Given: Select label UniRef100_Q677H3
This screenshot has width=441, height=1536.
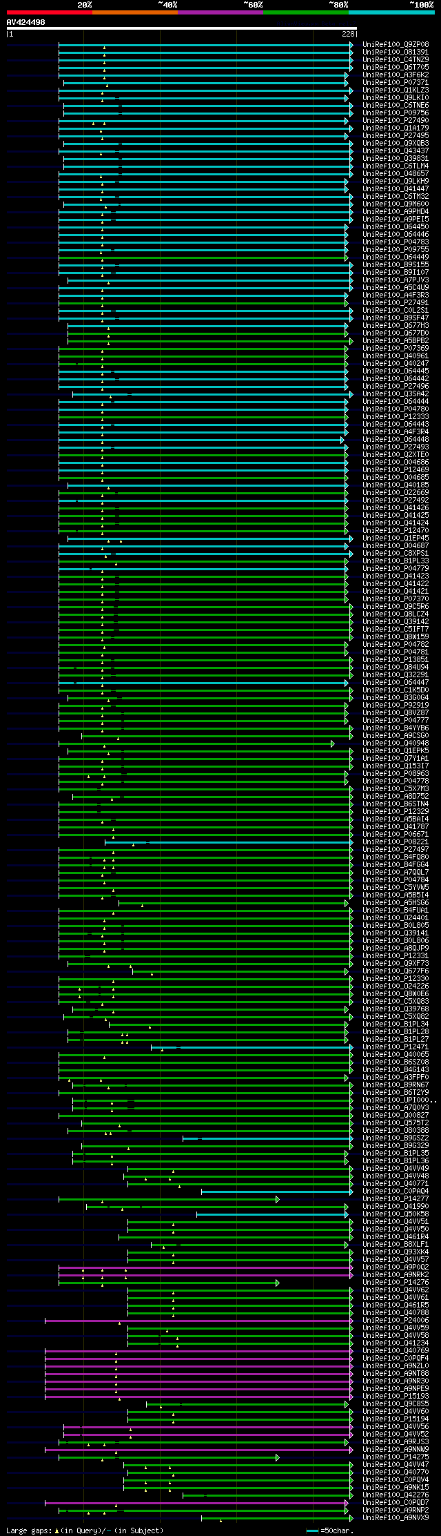Looking at the screenshot, I should [396, 325].
